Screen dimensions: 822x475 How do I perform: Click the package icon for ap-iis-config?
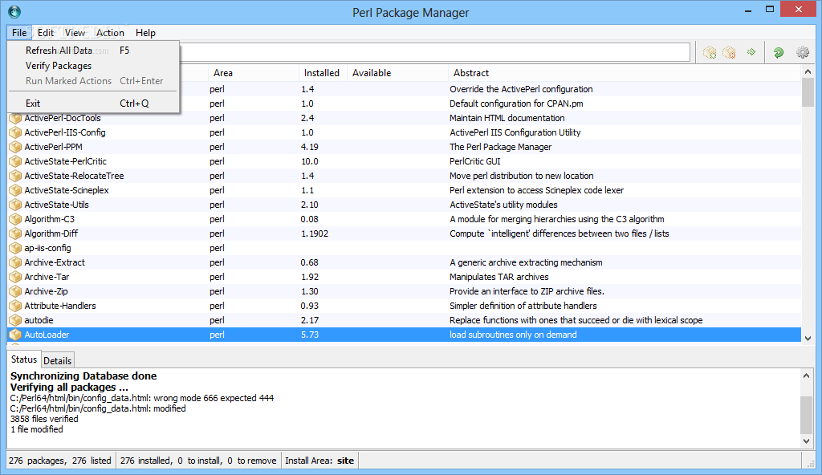(x=15, y=248)
